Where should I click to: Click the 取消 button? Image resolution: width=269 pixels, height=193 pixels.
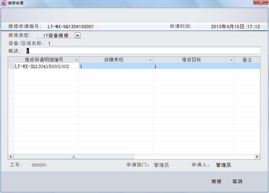pos(238,181)
